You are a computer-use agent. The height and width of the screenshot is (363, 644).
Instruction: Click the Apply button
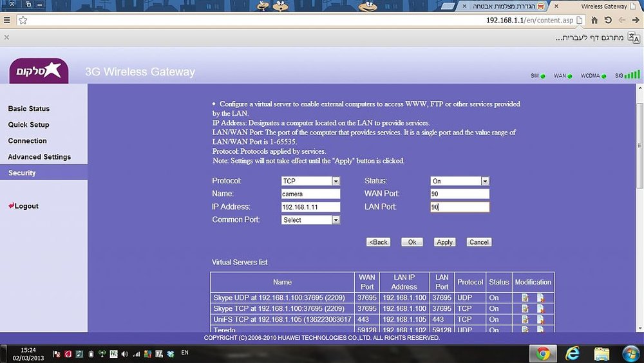click(x=444, y=242)
